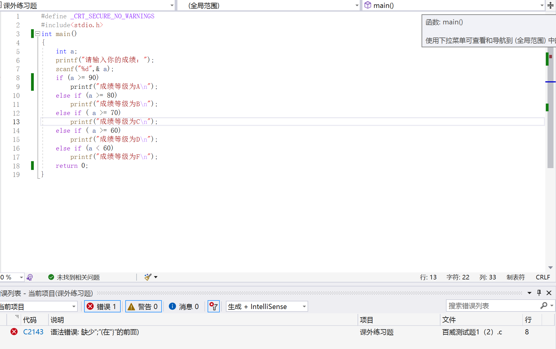Screen dimensions: 556x349
Task: Click the red error icon for C2143
Action: click(14, 332)
